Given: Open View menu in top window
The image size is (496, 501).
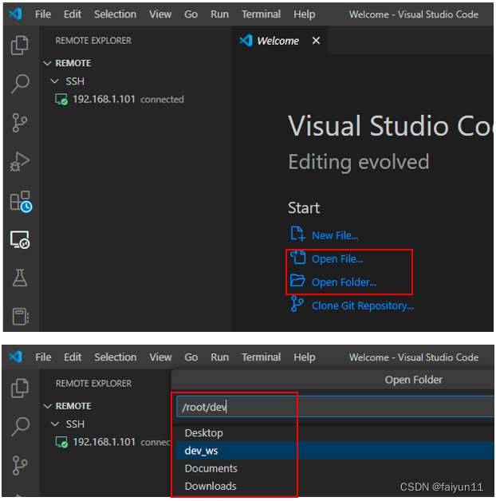Looking at the screenshot, I should click(x=160, y=14).
